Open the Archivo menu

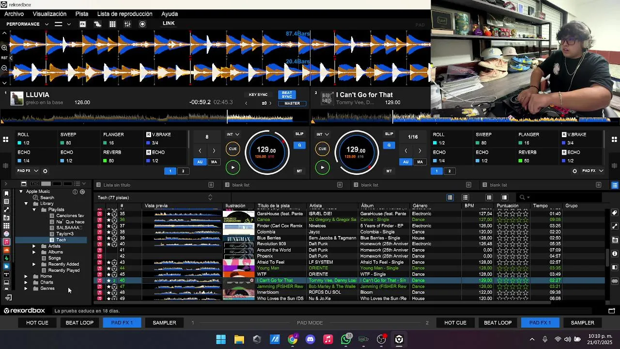click(14, 14)
